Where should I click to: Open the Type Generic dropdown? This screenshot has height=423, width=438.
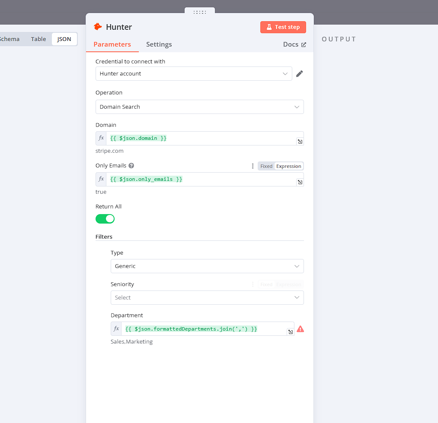(207, 266)
